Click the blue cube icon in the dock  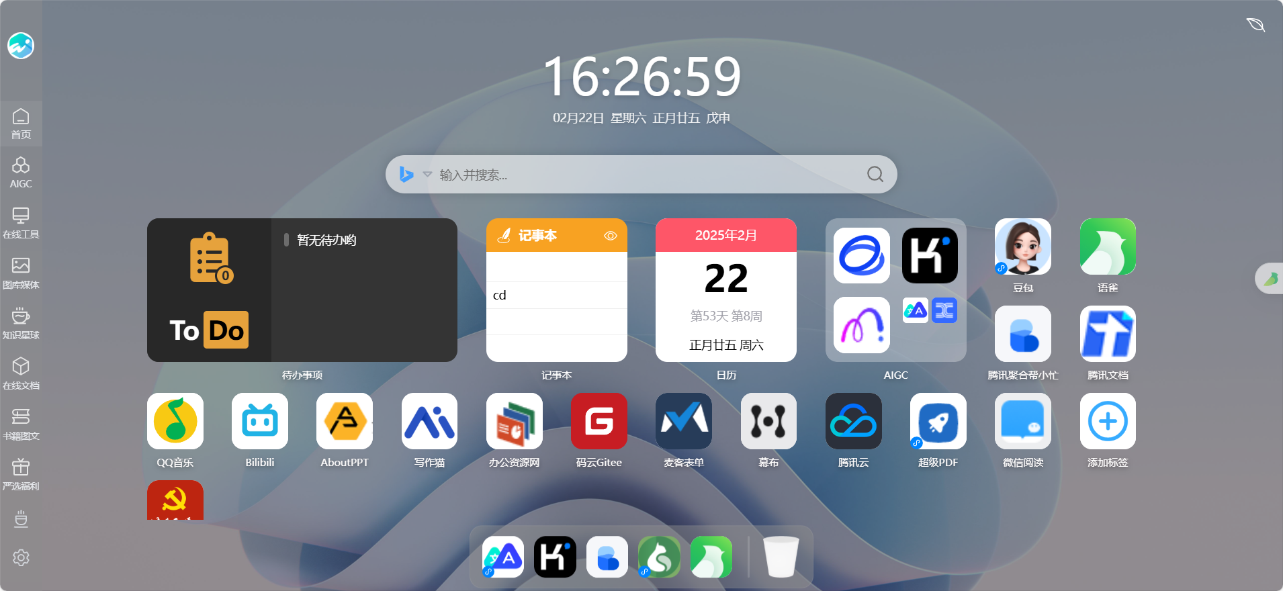click(x=607, y=557)
